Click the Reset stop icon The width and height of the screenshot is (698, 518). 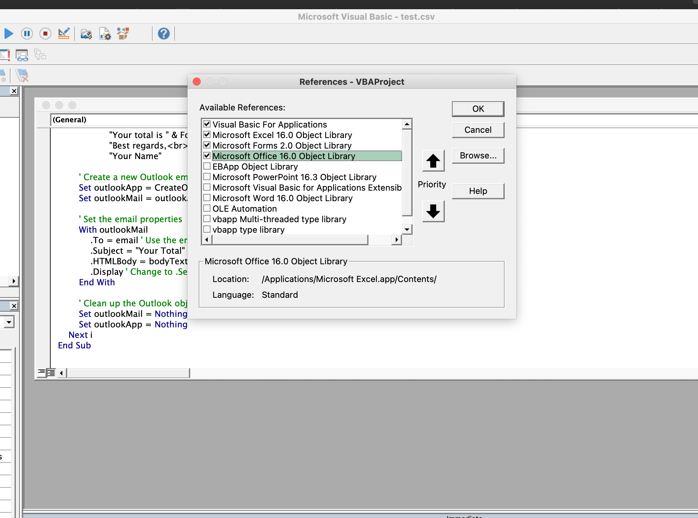pyautogui.click(x=45, y=34)
